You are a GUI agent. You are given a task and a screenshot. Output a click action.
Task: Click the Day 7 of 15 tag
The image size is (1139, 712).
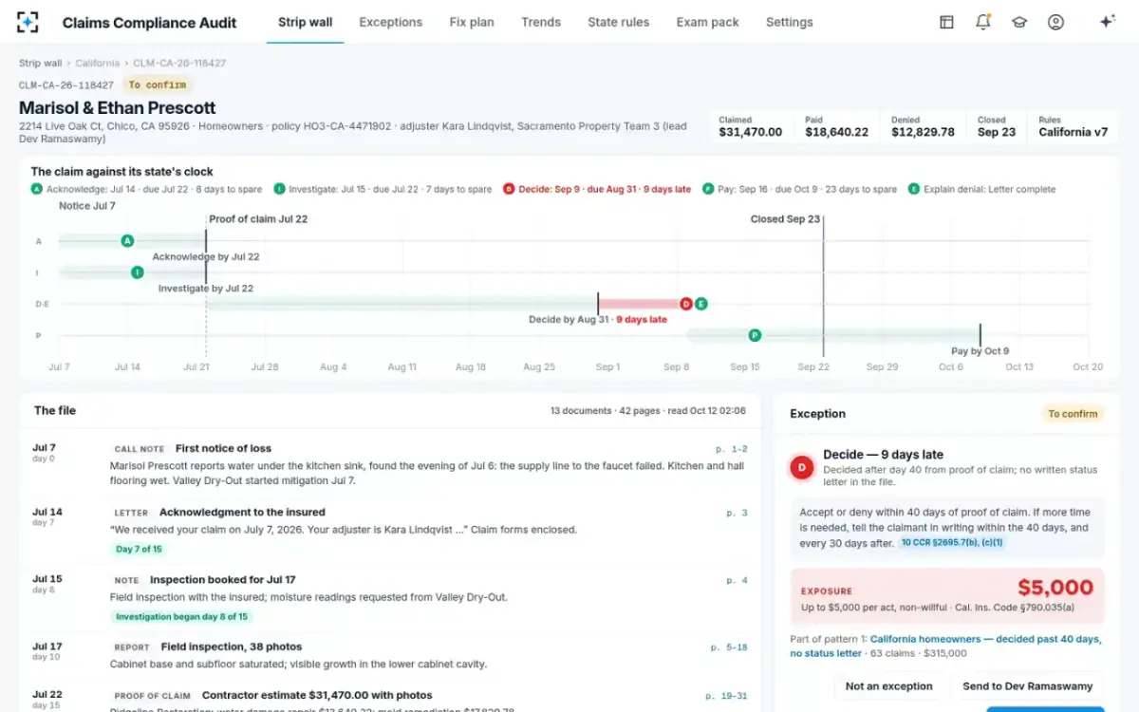pos(139,550)
